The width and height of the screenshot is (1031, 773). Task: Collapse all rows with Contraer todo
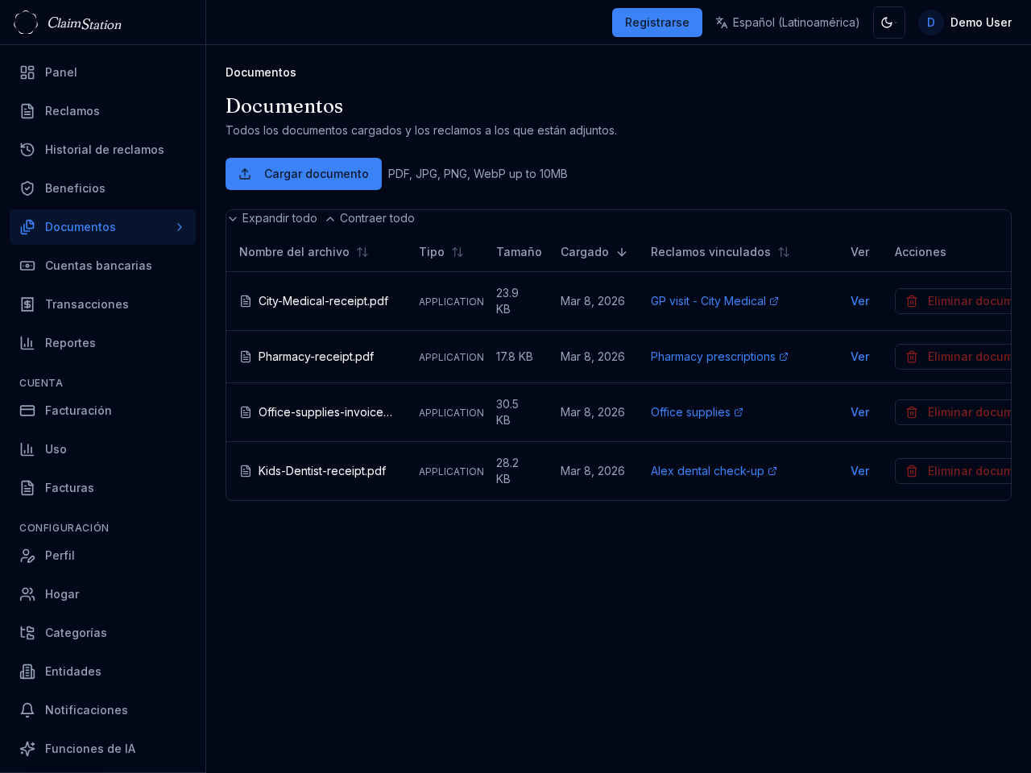[x=370, y=218]
